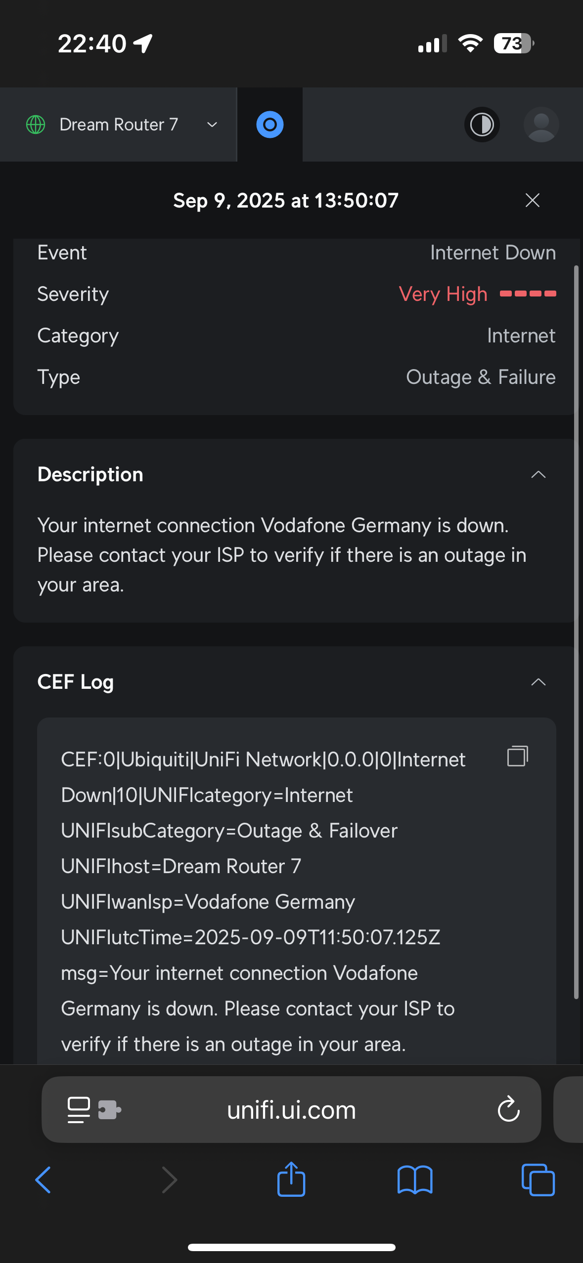This screenshot has height=1263, width=583.
Task: Collapse the Description section
Action: click(538, 475)
